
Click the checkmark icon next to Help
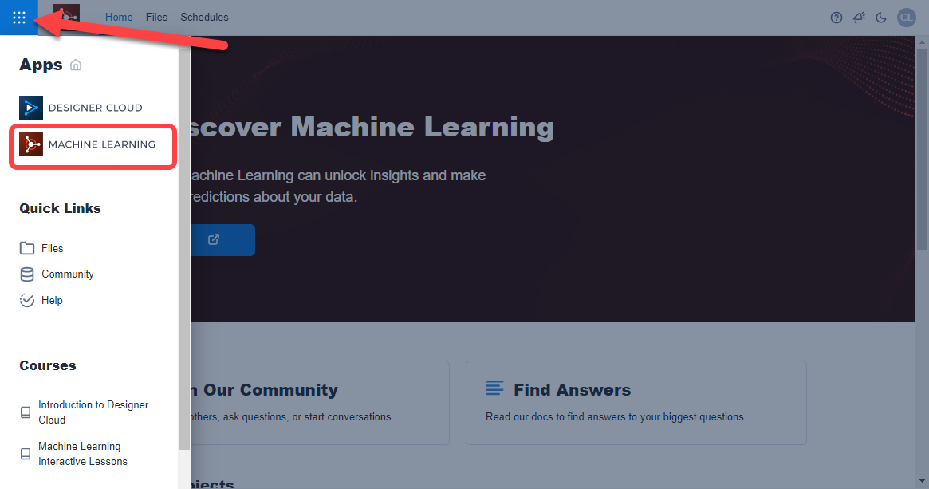25,299
